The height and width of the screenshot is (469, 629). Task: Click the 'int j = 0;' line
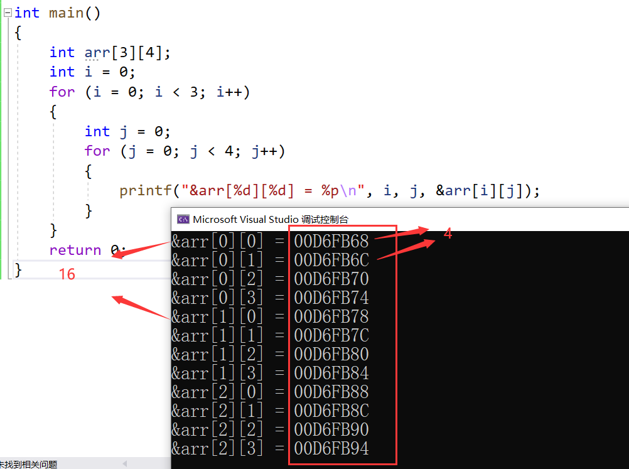coord(127,132)
